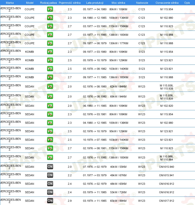The image size is (195, 205).
Task: Click the PB fuel icon in the KOMBI 136kW / 185KM row
Action: point(50,77)
